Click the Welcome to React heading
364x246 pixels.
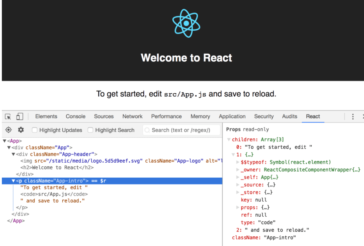(x=186, y=58)
